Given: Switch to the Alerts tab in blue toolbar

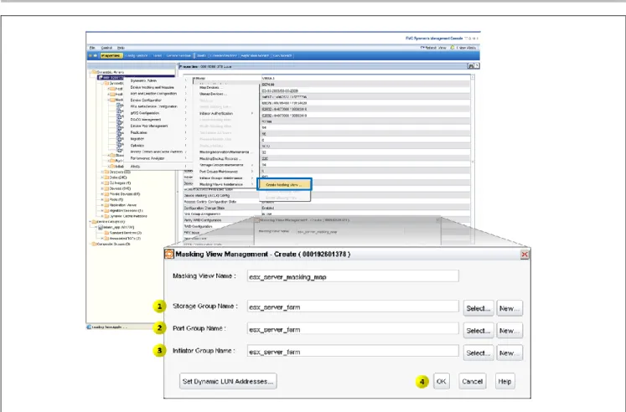Looking at the screenshot, I should pos(202,56).
